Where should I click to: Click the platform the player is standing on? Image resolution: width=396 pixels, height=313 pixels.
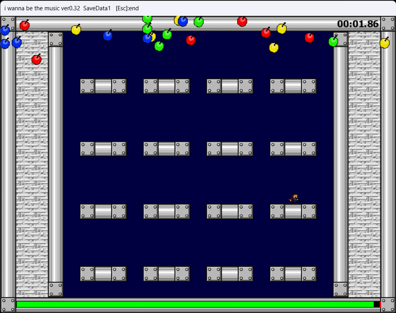[293, 211]
